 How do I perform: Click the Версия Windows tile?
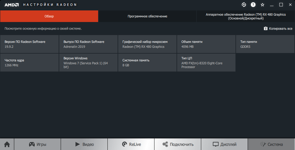point(89,63)
